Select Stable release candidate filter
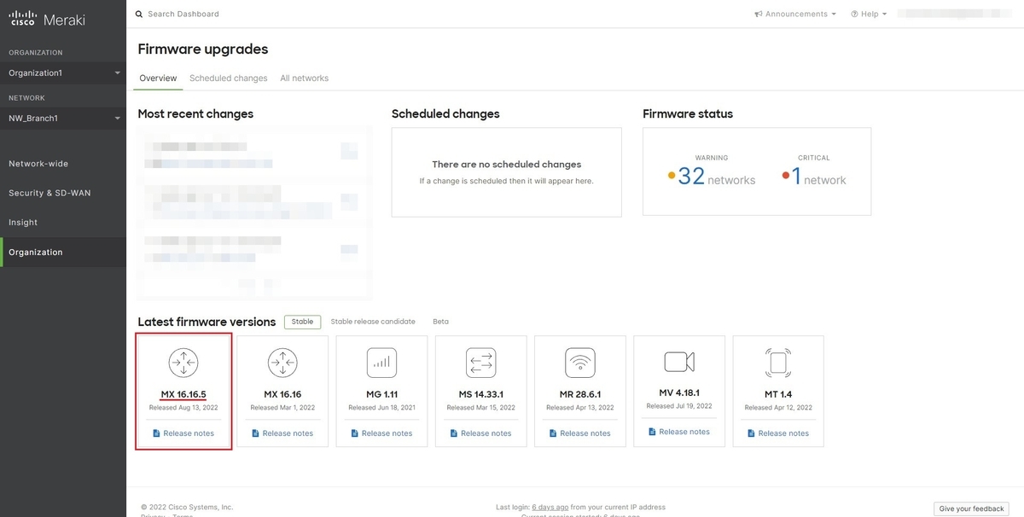 [373, 322]
